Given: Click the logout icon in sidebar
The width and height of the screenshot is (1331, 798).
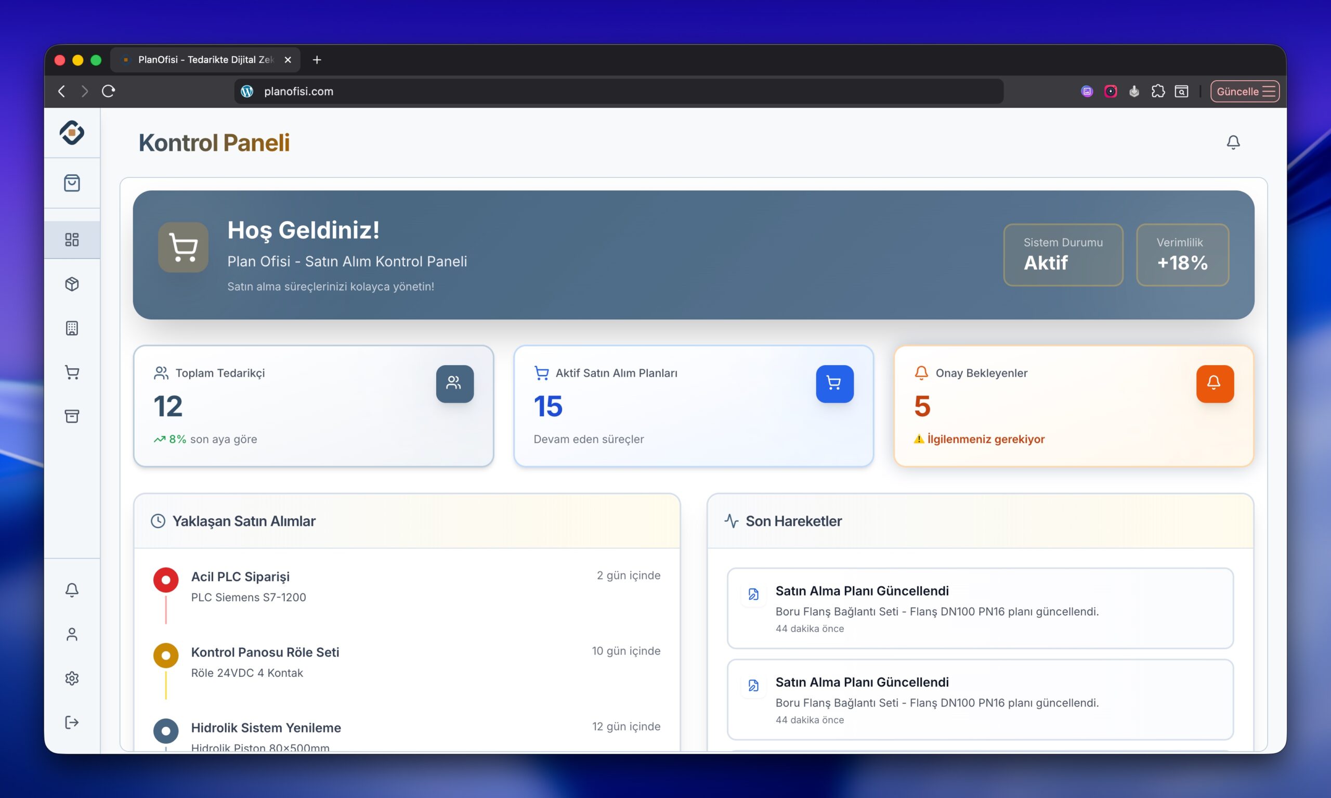Looking at the screenshot, I should click(72, 722).
